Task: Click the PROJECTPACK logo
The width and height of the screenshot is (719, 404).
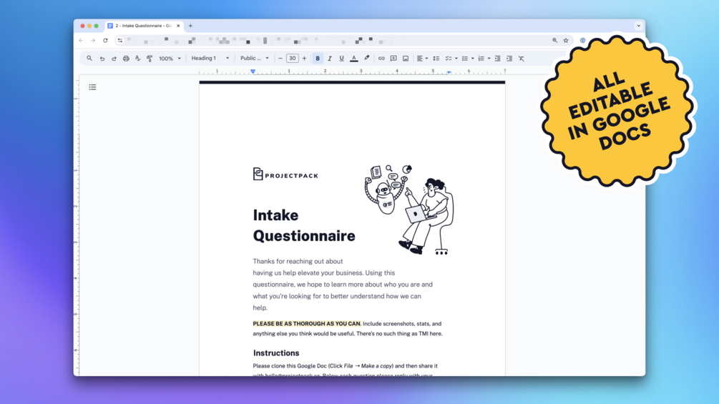Action: click(285, 174)
